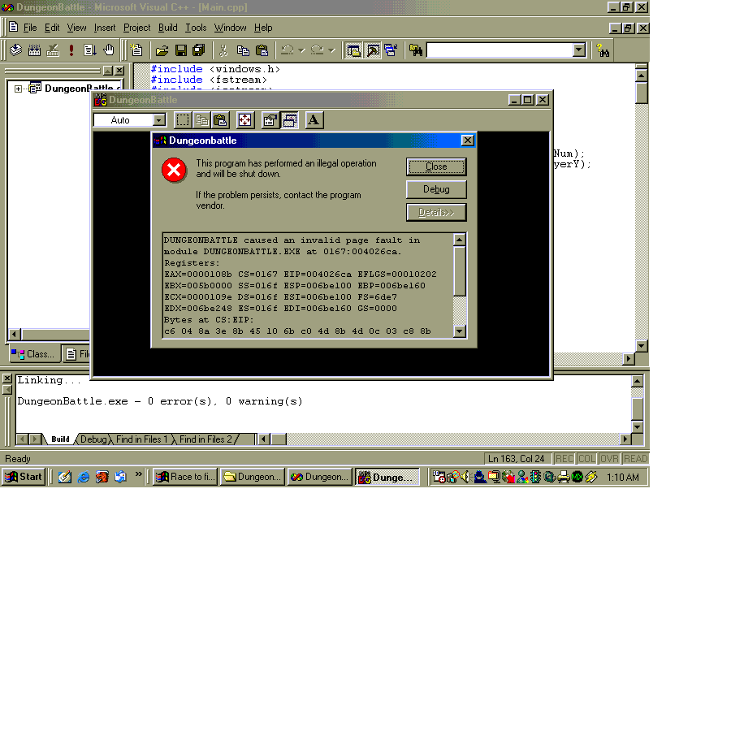Viewport: 731px width, 731px height.
Task: Click the Find in Files binoculars icon
Action: 416,50
